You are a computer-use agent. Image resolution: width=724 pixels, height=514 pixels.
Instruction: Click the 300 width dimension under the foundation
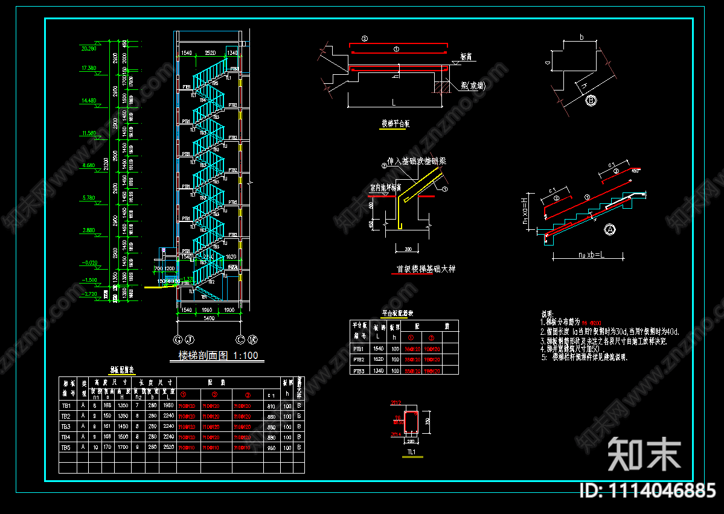point(408,249)
